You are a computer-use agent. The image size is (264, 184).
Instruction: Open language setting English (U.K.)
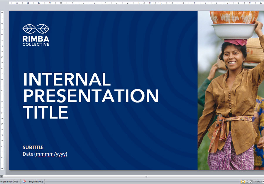[x=36, y=181]
